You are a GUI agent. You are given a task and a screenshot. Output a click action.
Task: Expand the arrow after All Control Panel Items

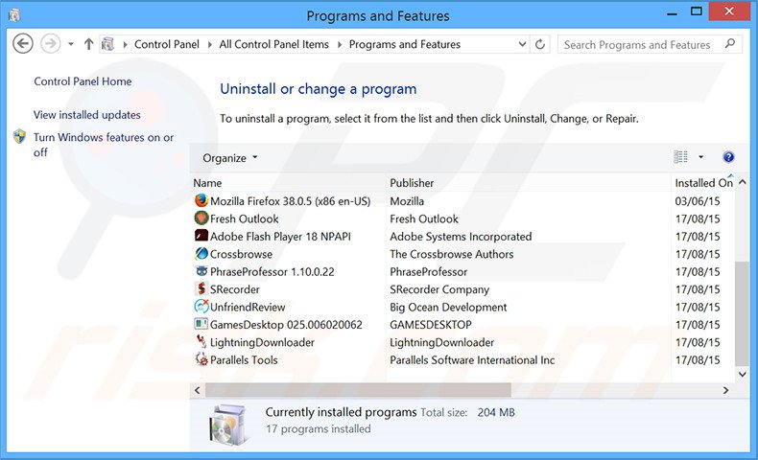340,45
